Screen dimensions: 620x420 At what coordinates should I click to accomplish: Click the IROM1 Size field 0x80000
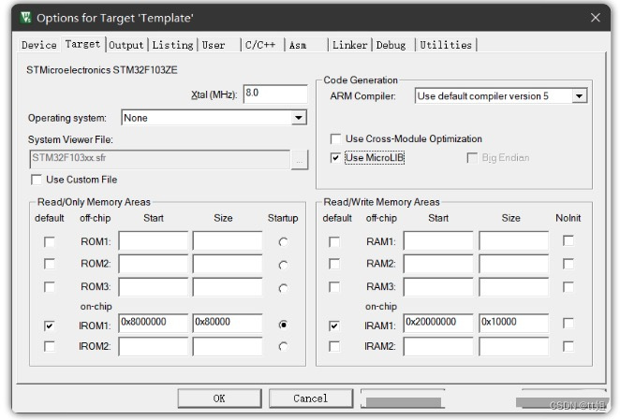[228, 323]
